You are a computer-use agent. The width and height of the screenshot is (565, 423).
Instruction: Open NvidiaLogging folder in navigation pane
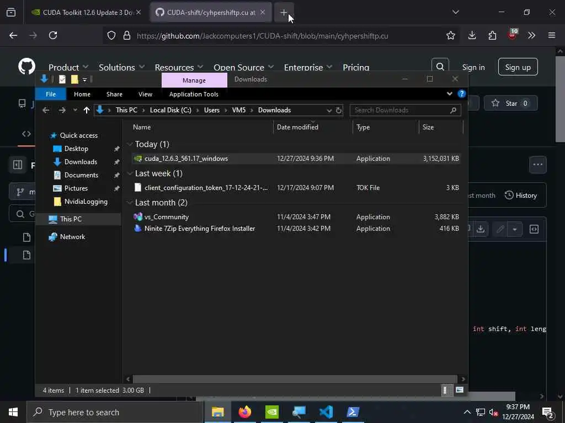pos(86,202)
